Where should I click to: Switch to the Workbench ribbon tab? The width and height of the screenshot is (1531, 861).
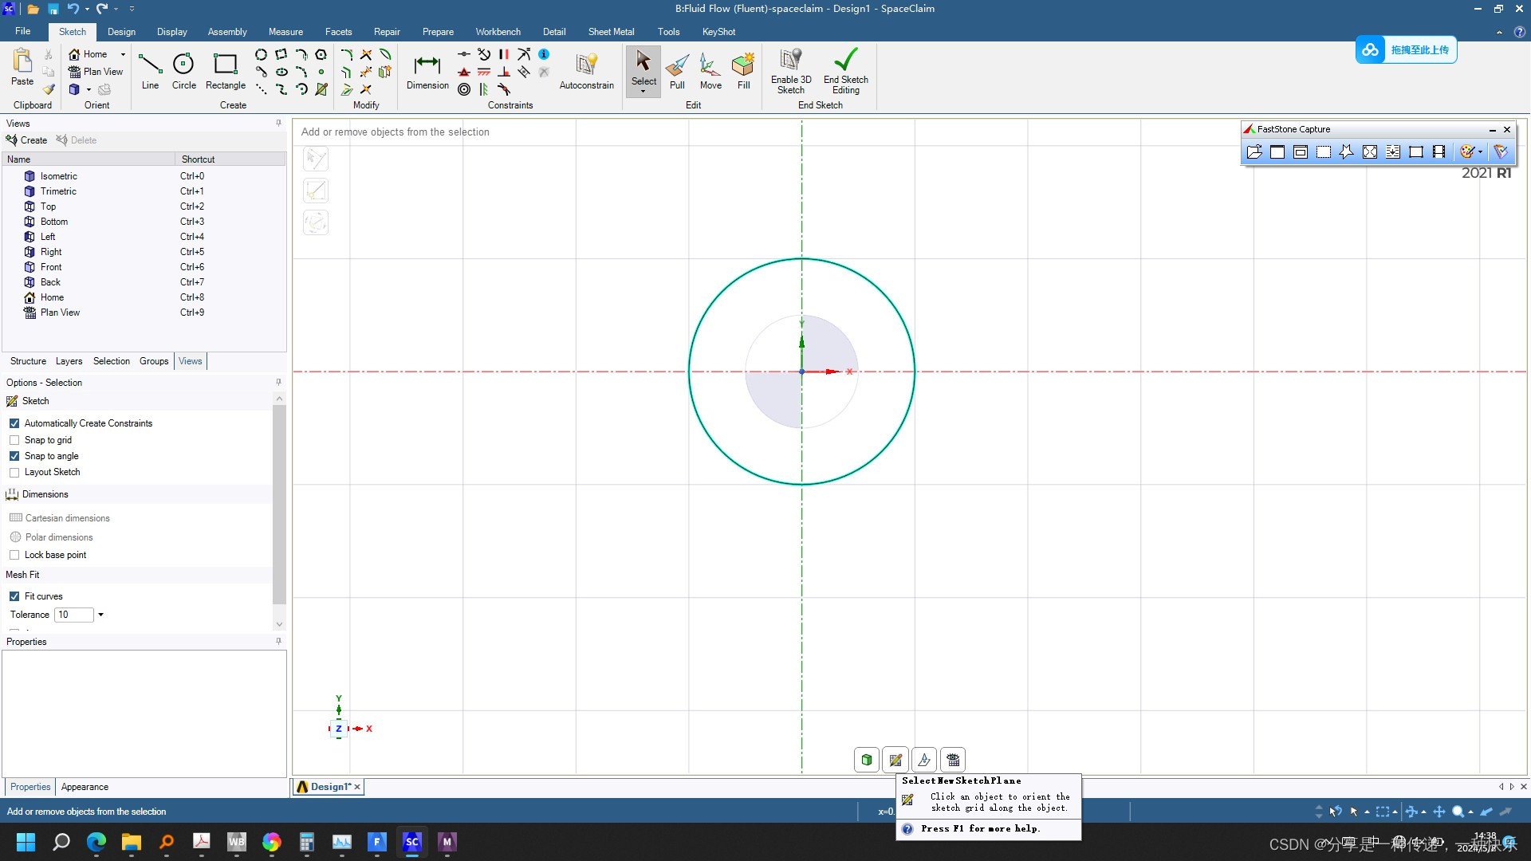click(x=498, y=31)
